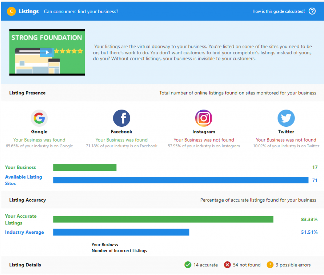Click '57.95% of your industry is on Instagram'
The width and height of the screenshot is (324, 275).
(x=204, y=146)
